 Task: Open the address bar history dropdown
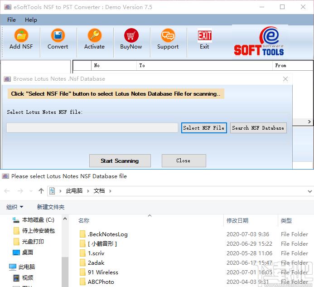(x=309, y=191)
